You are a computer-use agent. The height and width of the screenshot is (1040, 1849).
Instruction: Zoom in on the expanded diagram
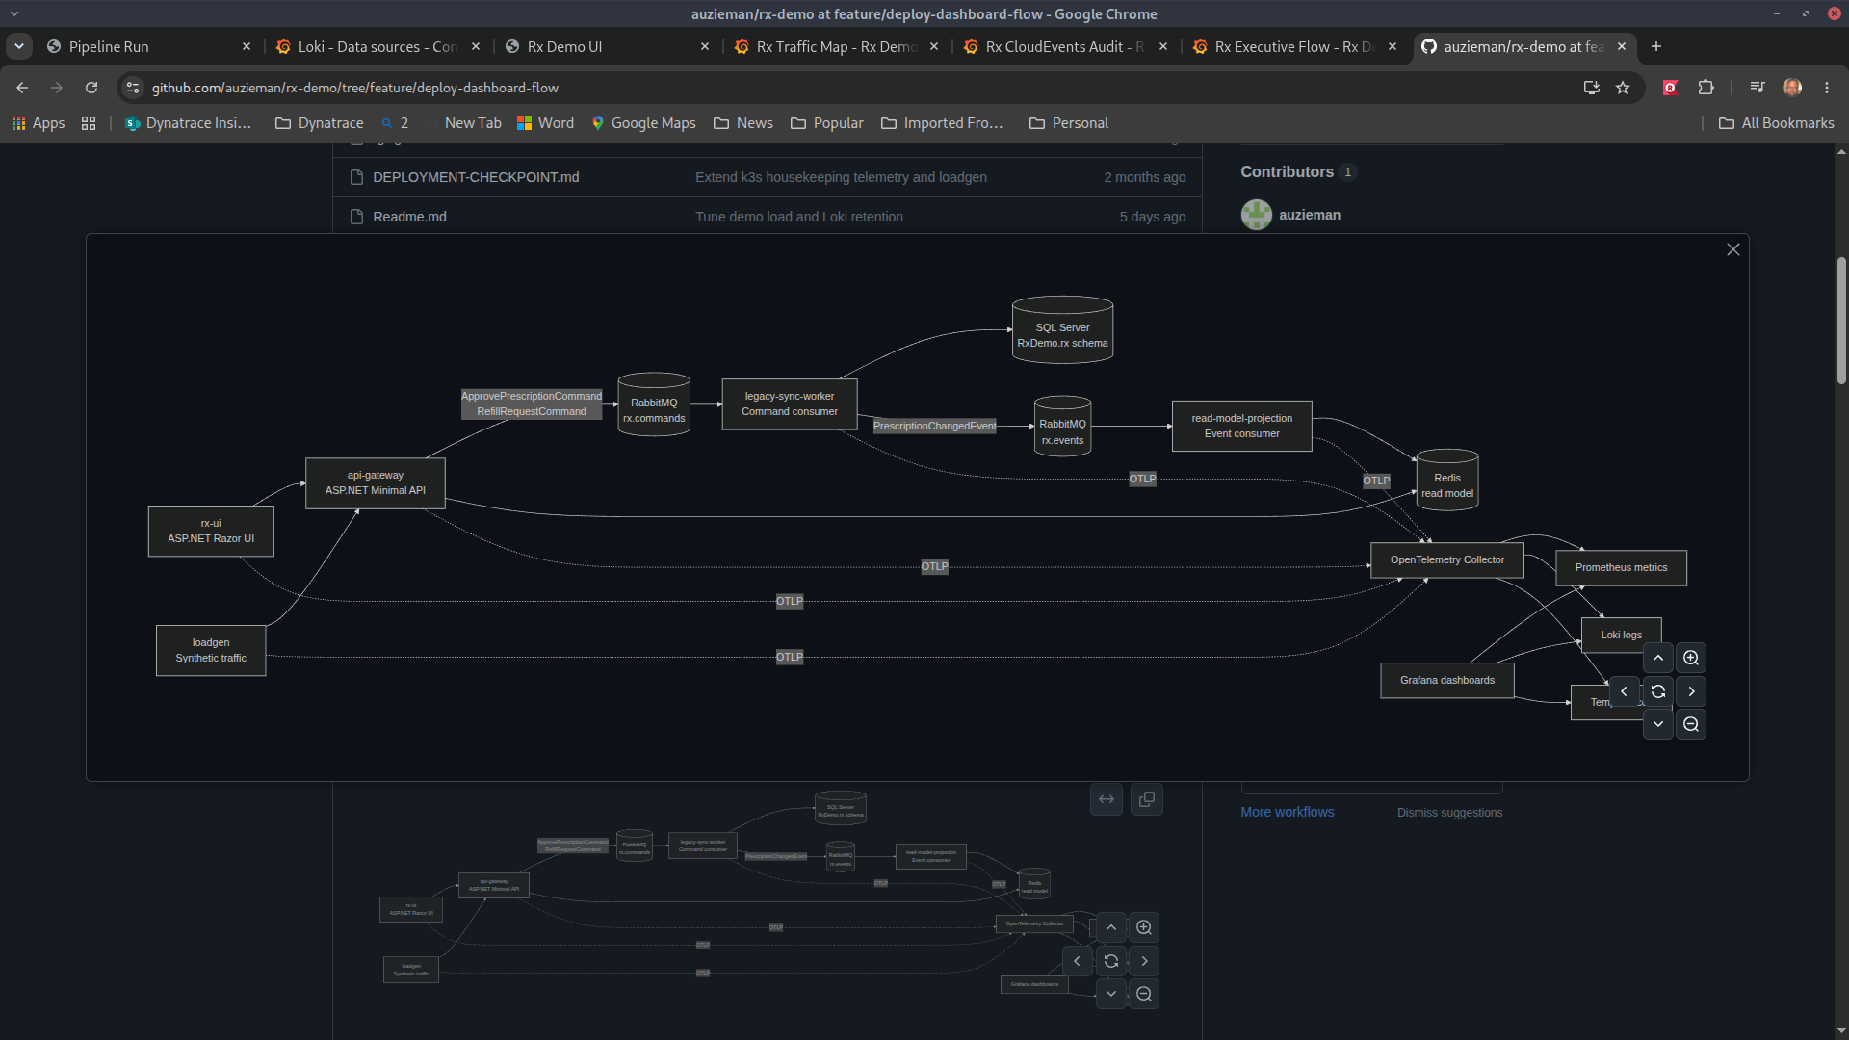(1691, 659)
